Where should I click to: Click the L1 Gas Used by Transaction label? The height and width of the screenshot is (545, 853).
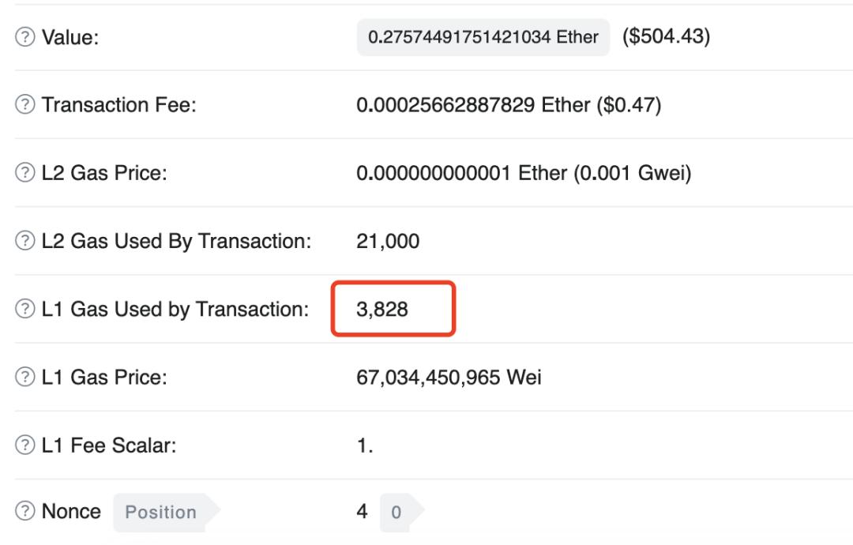(175, 310)
